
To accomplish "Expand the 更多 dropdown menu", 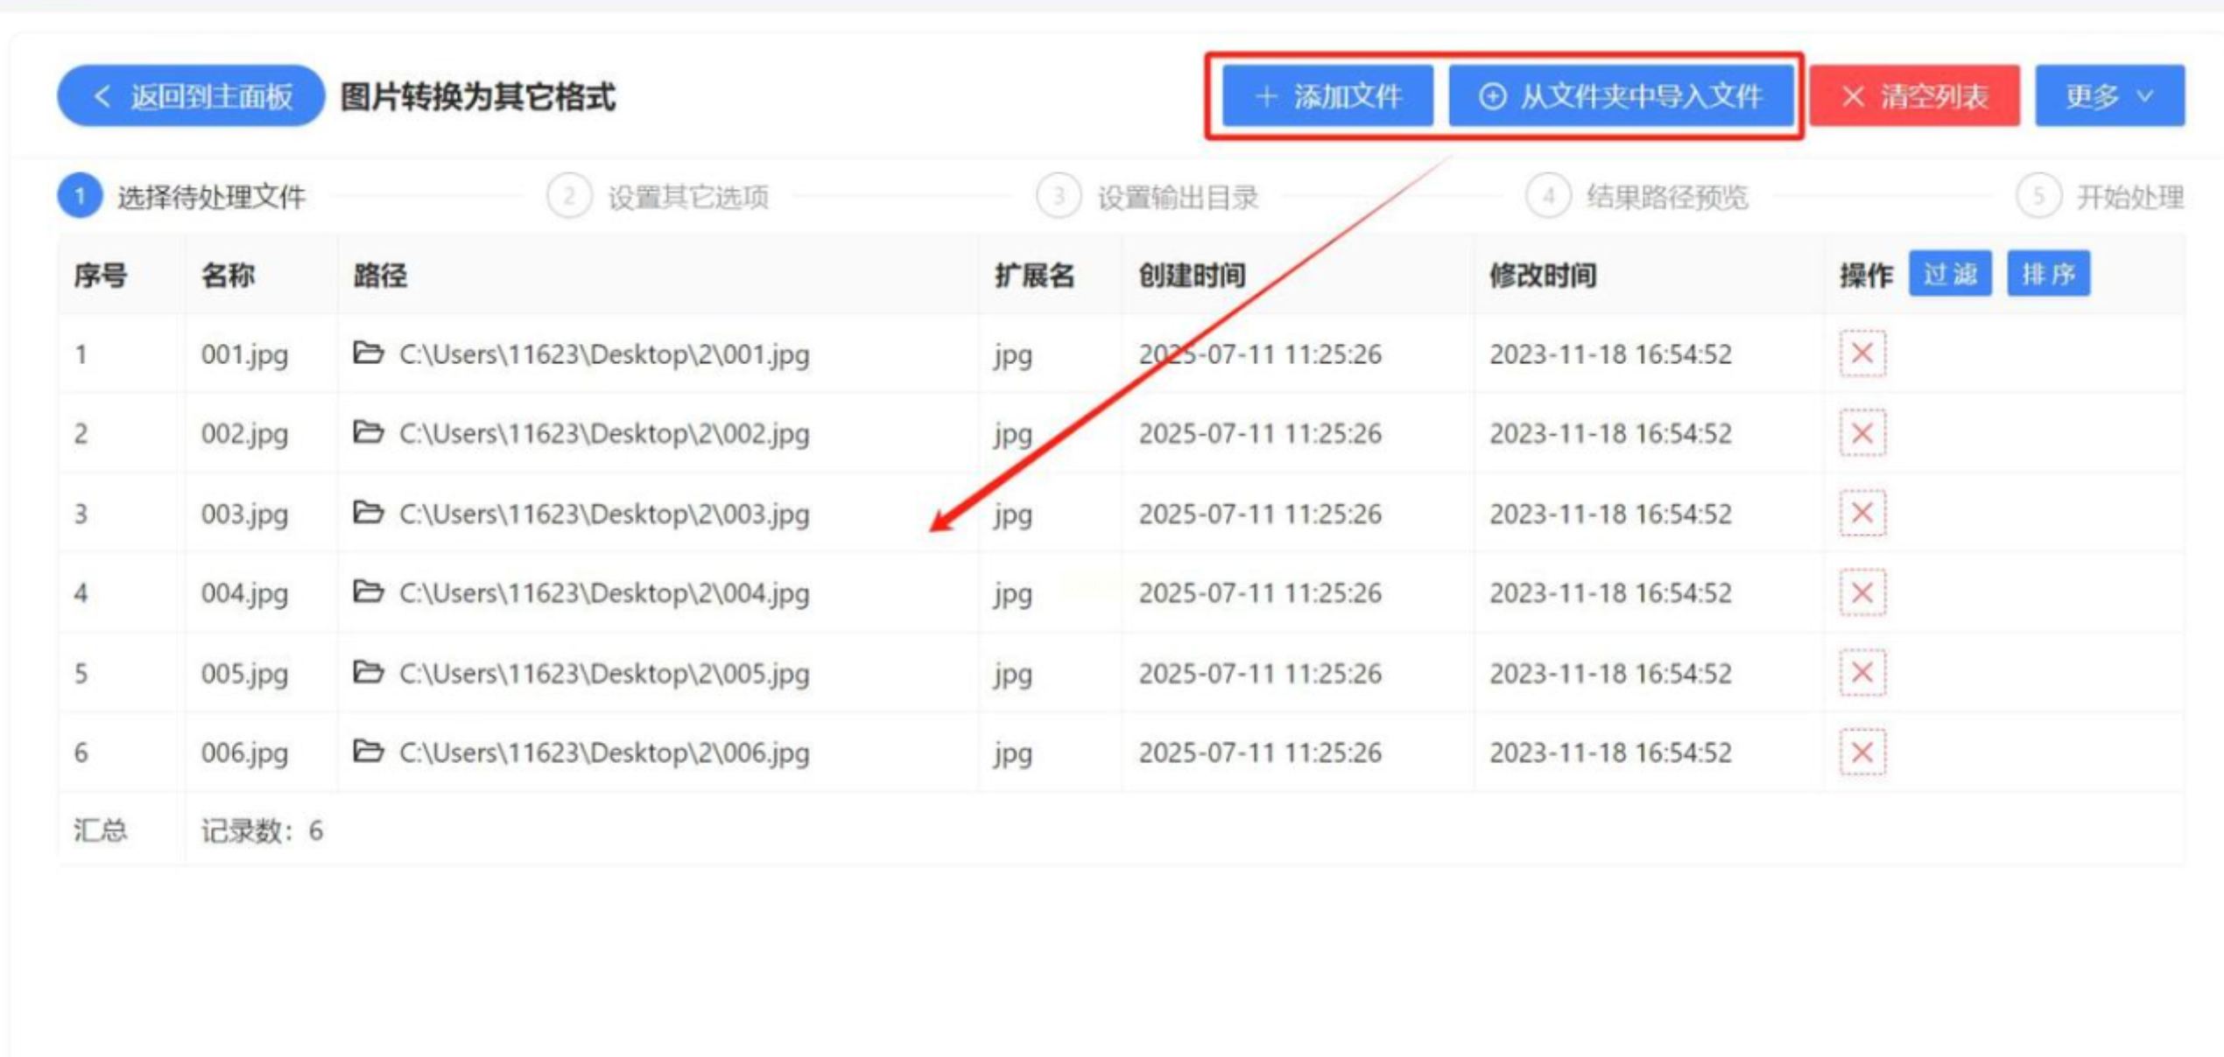I will 2108,95.
